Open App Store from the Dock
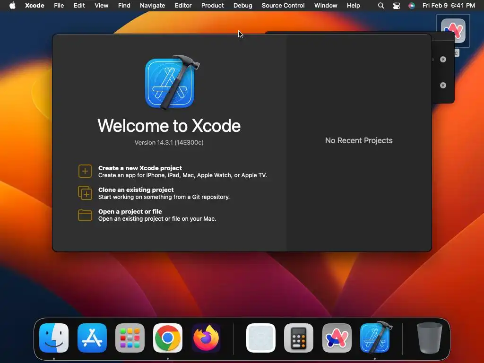 pos(92,337)
